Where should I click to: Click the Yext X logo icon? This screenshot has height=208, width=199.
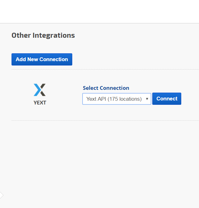tap(40, 90)
